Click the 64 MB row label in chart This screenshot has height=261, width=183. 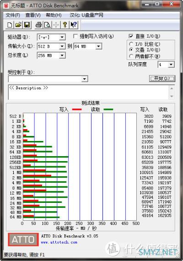16,217
